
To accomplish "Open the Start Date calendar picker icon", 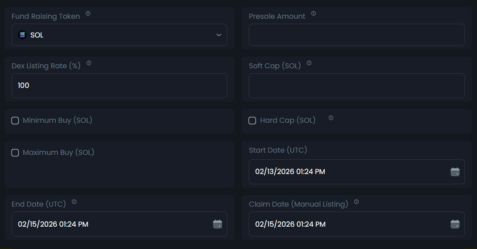I will 455,172.
